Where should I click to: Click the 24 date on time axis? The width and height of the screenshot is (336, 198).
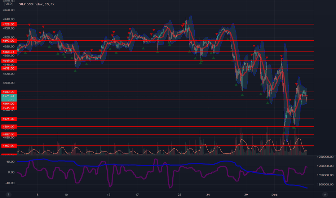pos(208,194)
